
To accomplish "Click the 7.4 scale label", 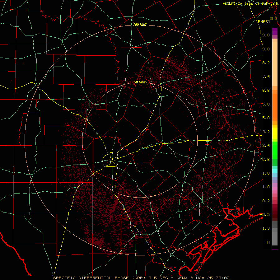I will coord(266,77).
